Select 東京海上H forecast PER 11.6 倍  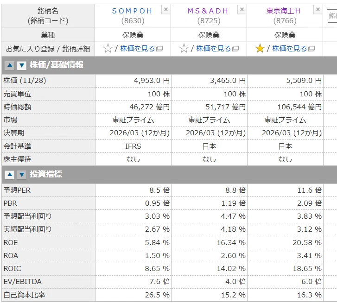[x=310, y=190]
